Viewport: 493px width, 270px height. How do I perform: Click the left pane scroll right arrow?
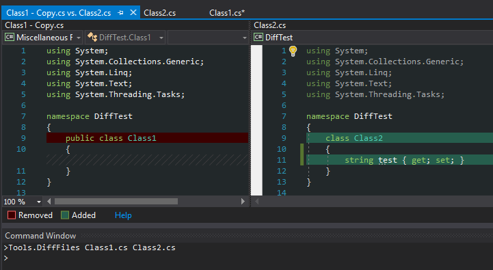click(243, 201)
